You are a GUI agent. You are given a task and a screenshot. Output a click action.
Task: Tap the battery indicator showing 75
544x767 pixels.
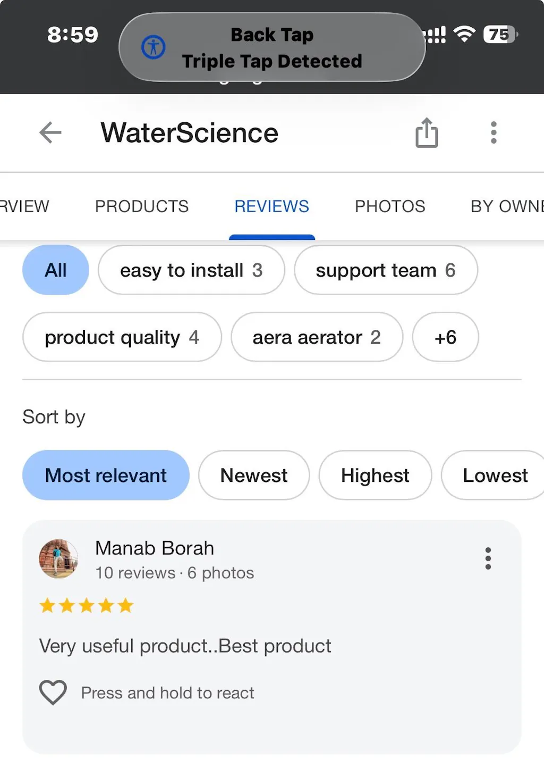(499, 35)
